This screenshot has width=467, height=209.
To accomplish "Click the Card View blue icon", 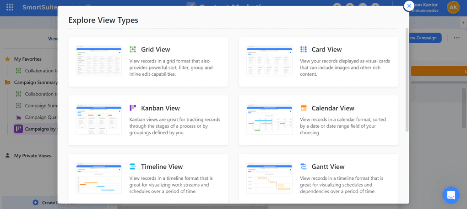I will pyautogui.click(x=304, y=49).
